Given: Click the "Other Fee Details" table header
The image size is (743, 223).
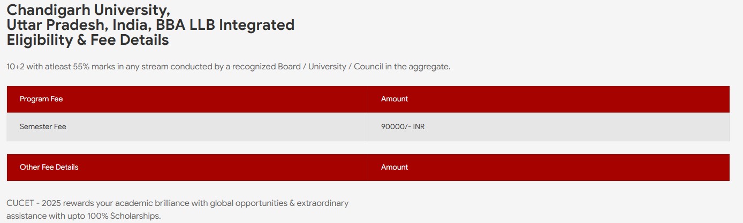Looking at the screenshot, I should tap(49, 167).
